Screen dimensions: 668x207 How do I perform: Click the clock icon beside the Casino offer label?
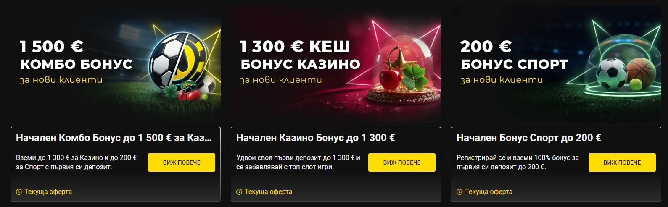(239, 192)
